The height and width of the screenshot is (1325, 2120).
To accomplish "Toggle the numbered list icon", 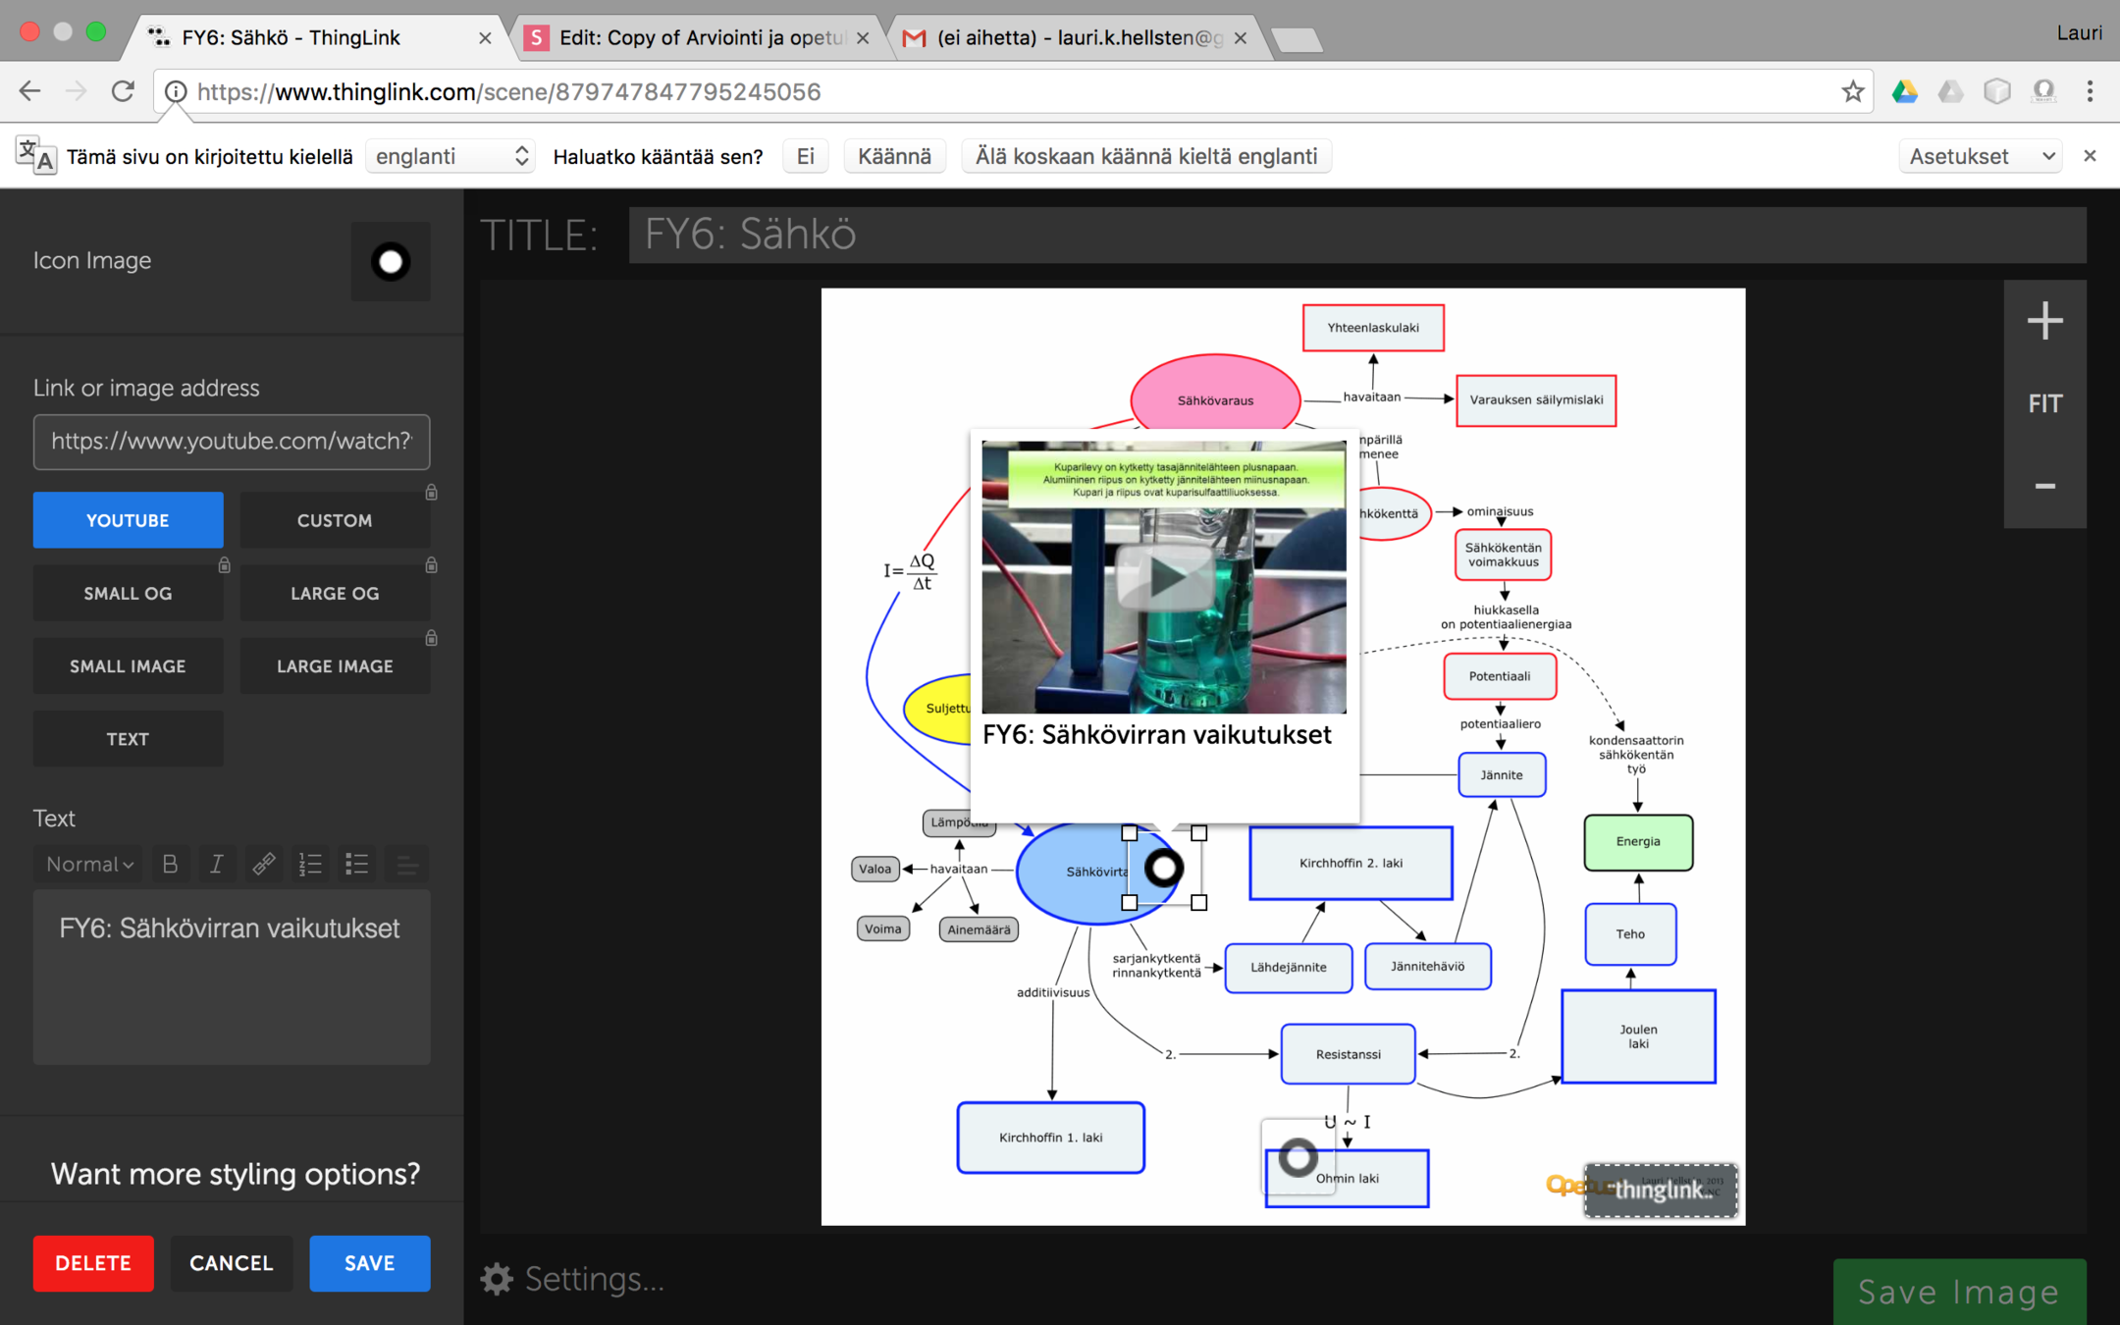I will 310,864.
